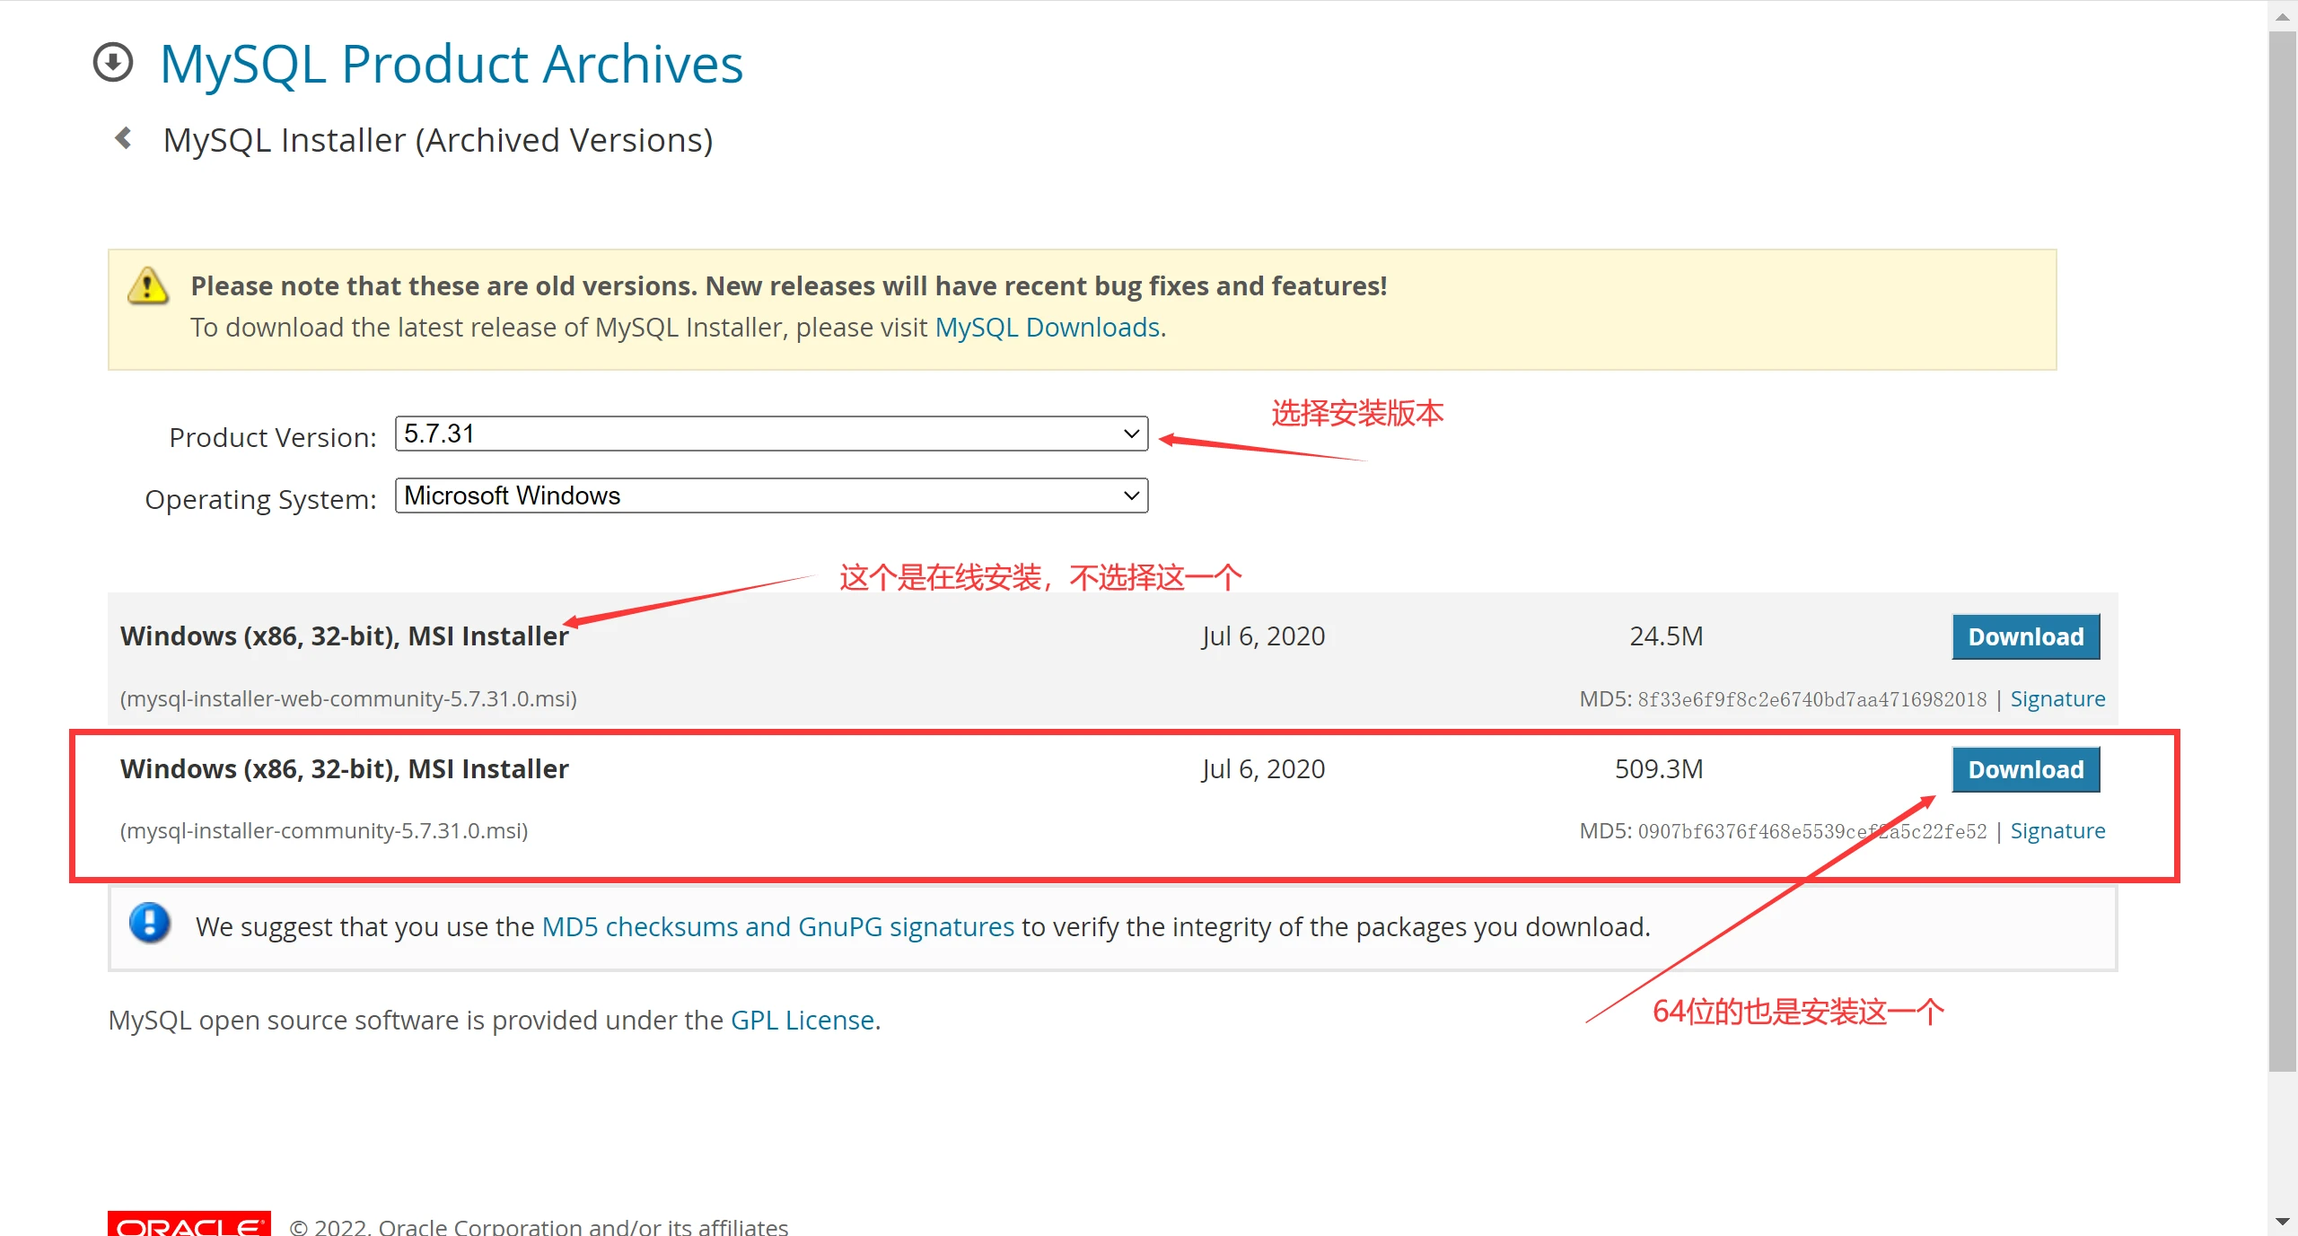This screenshot has width=2298, height=1236.
Task: Click the download icon next to 24.5M installer
Action: coord(2024,636)
